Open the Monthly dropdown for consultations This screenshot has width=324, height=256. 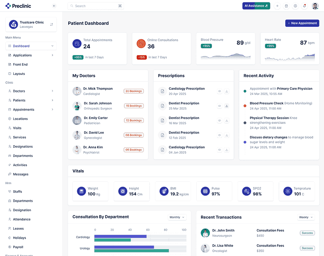[x=177, y=217]
